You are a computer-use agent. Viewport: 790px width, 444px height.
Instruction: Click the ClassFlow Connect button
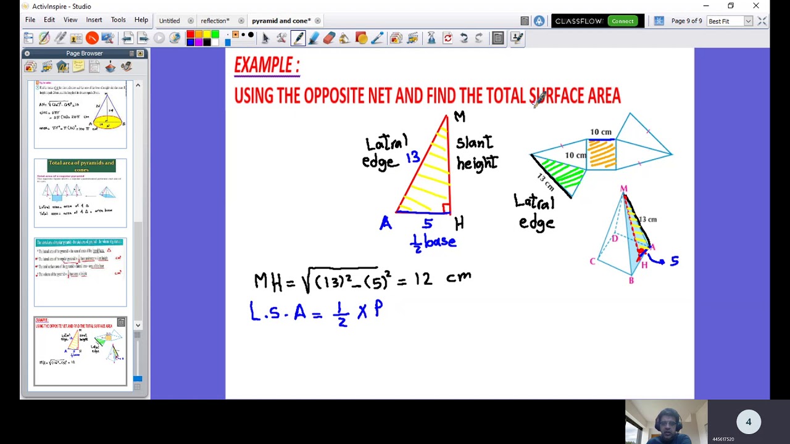coord(623,21)
